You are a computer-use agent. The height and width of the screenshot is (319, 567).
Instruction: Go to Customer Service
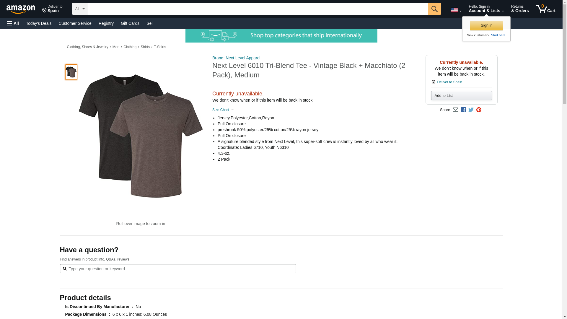click(75, 23)
